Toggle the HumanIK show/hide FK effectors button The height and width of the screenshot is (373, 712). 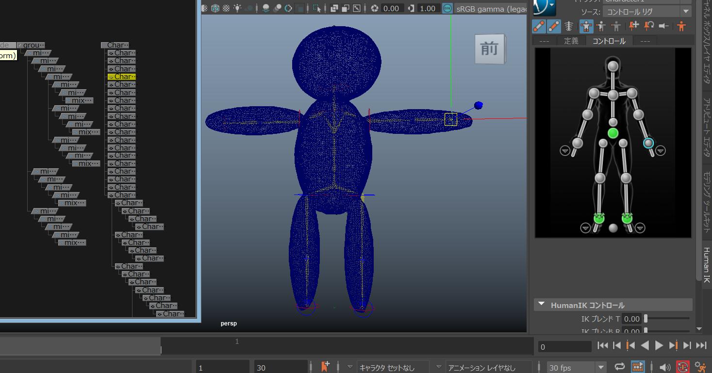pos(554,26)
